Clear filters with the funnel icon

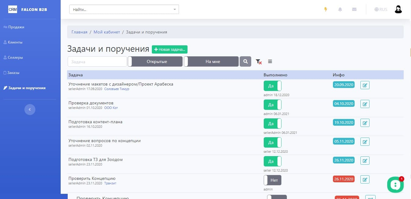tap(259, 61)
